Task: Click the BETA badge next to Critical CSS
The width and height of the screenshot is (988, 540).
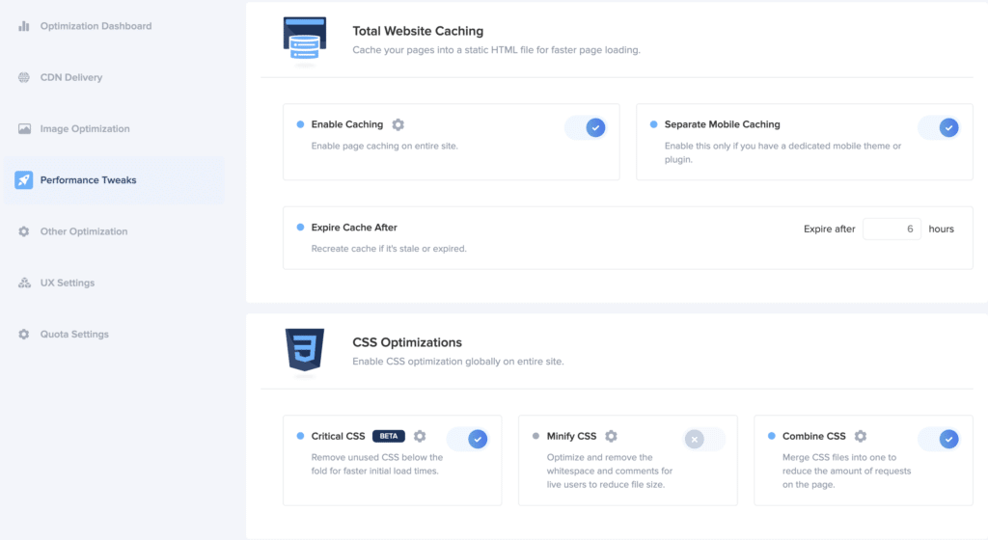Action: [388, 437]
